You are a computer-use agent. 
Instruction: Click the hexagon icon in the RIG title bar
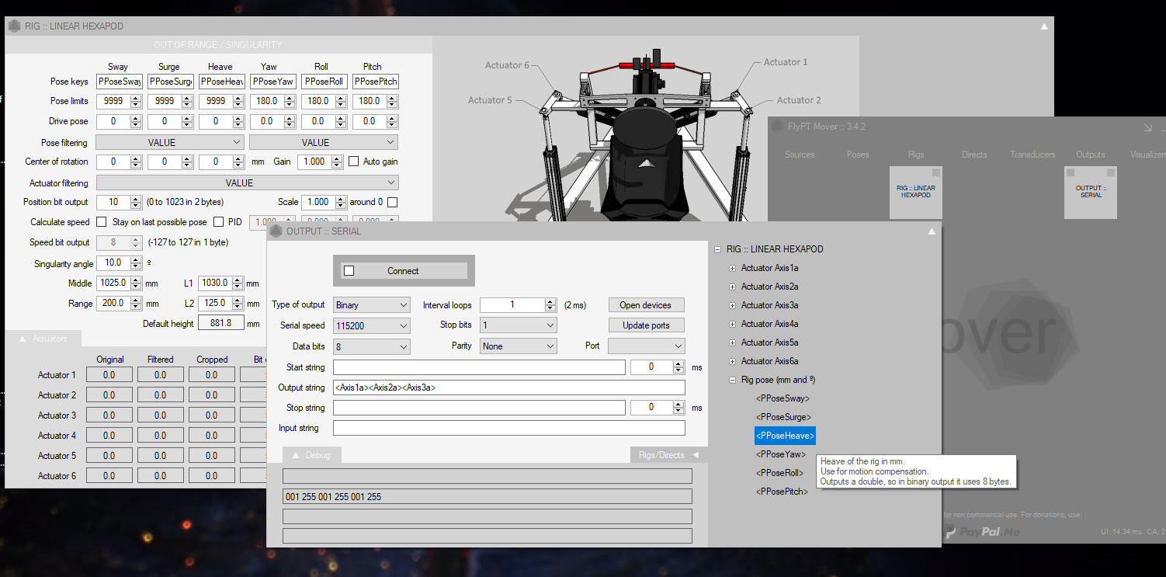pyautogui.click(x=14, y=26)
